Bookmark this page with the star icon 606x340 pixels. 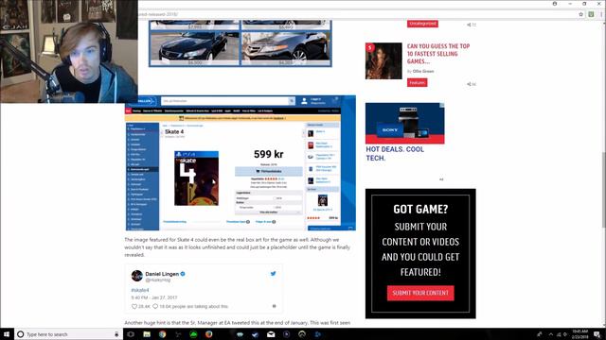580,14
